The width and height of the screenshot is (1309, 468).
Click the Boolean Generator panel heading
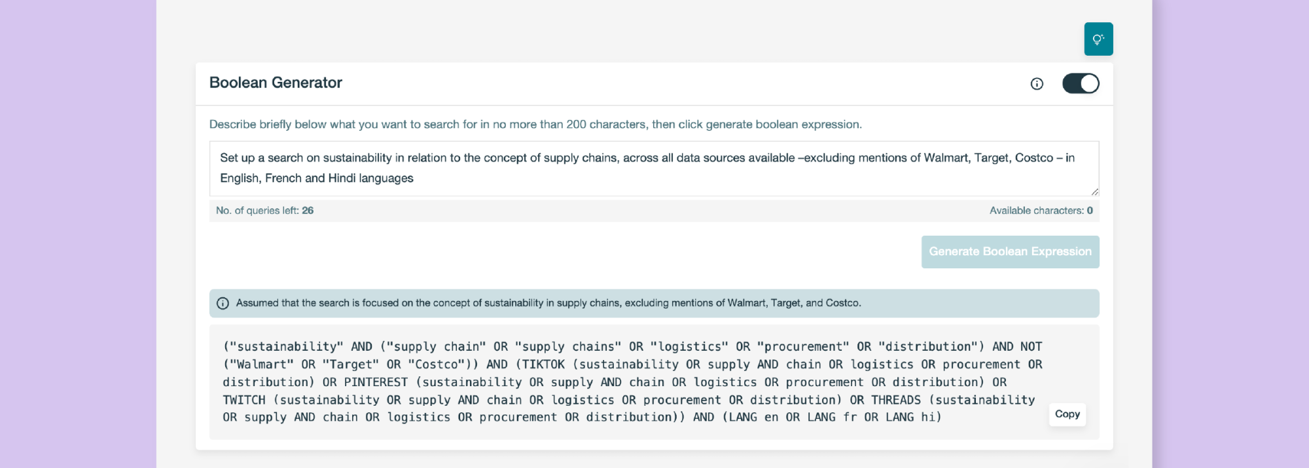276,83
